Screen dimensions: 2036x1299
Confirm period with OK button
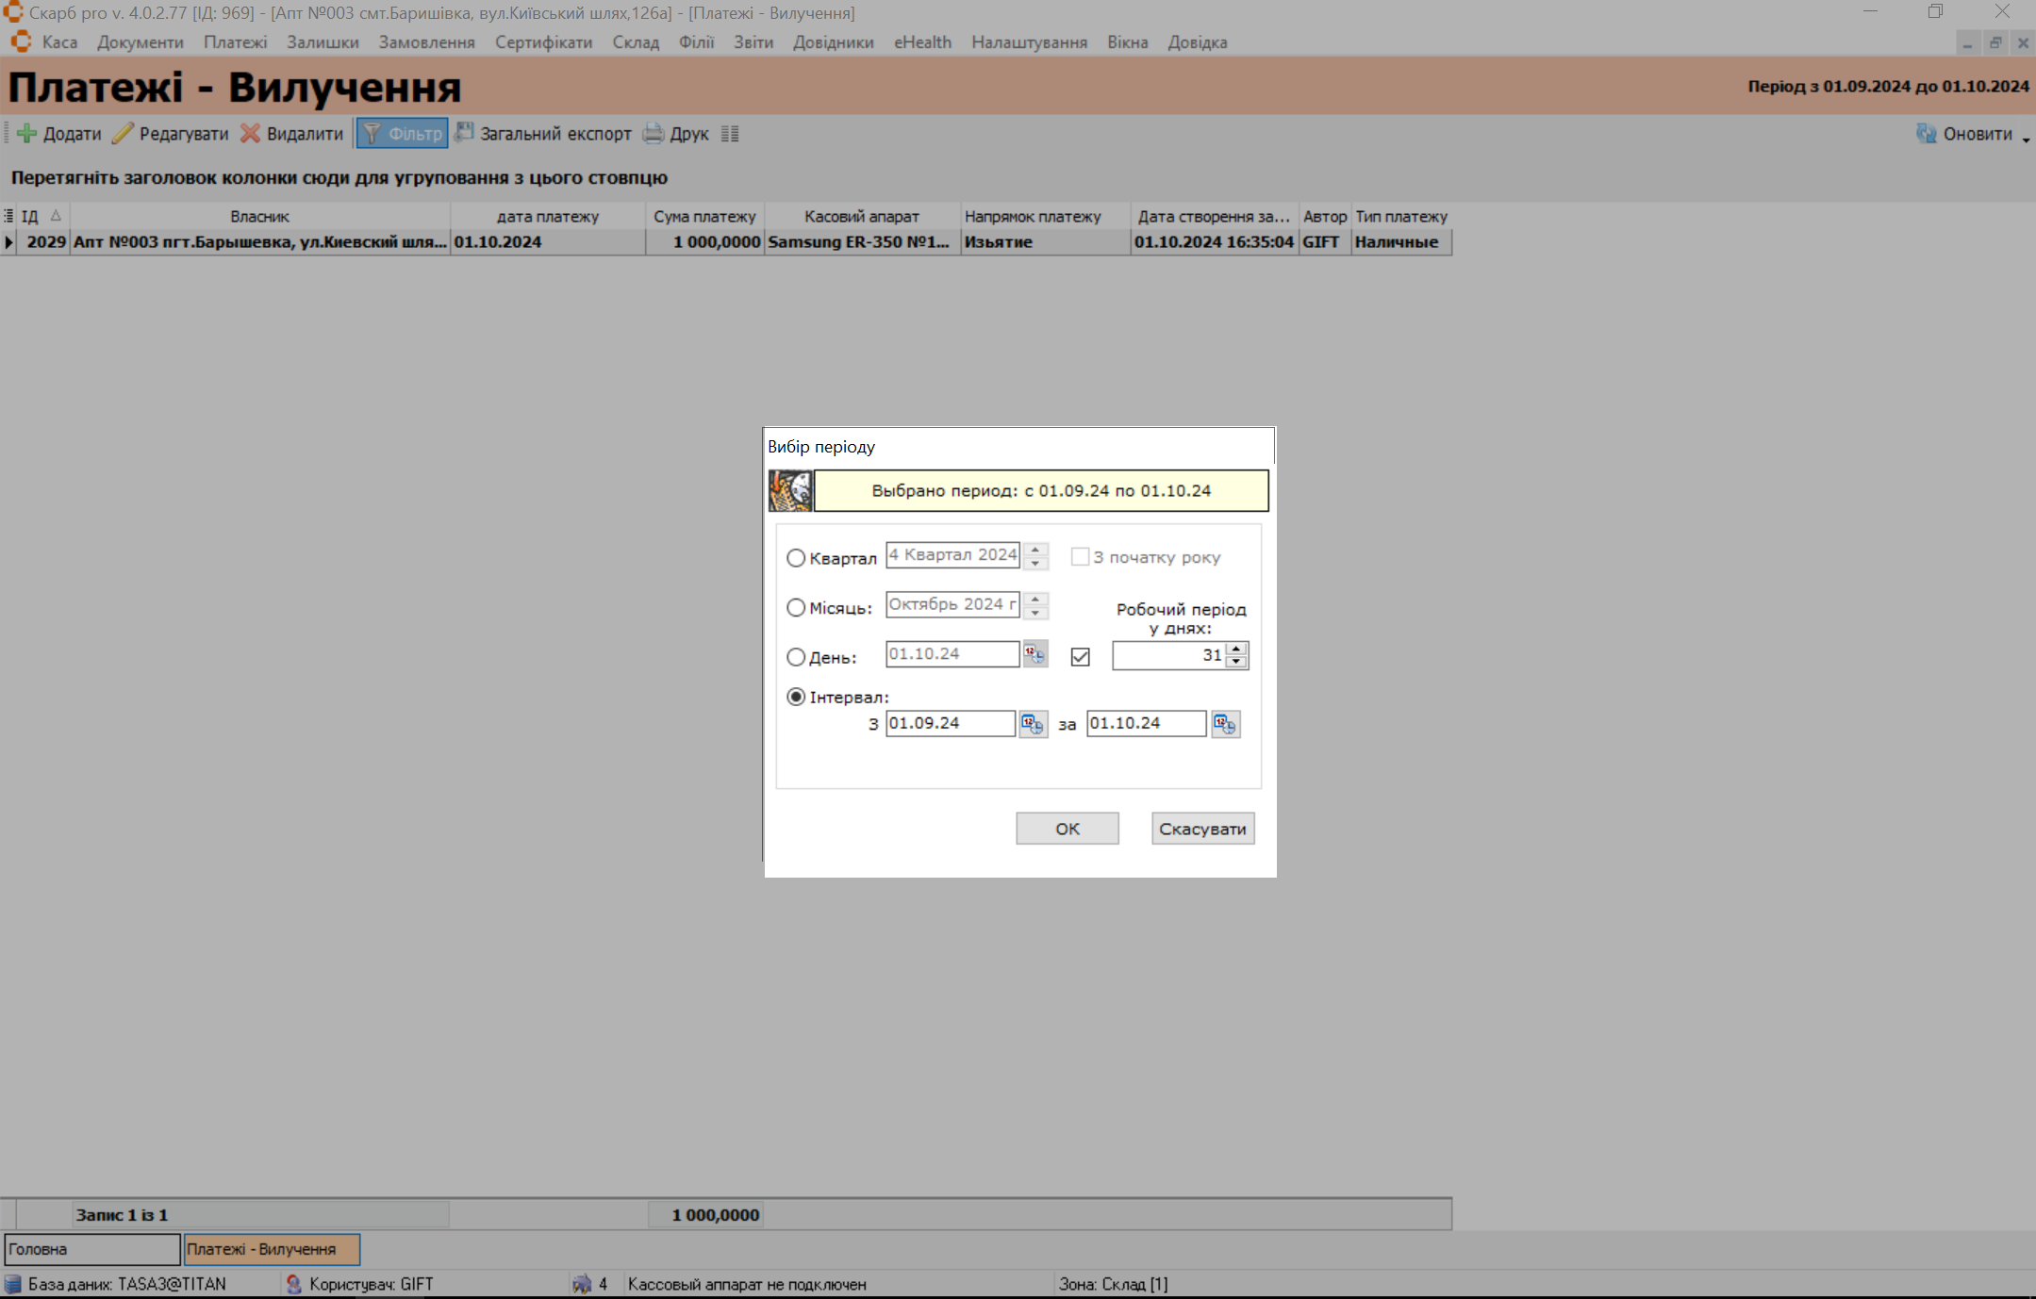pos(1067,829)
